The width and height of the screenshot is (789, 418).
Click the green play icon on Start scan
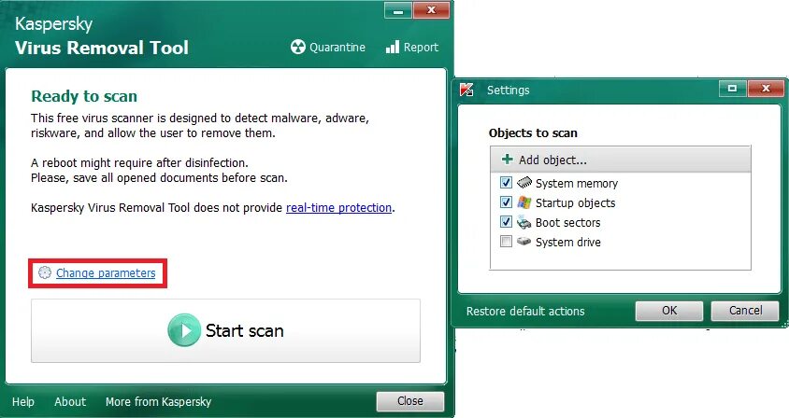pos(183,330)
